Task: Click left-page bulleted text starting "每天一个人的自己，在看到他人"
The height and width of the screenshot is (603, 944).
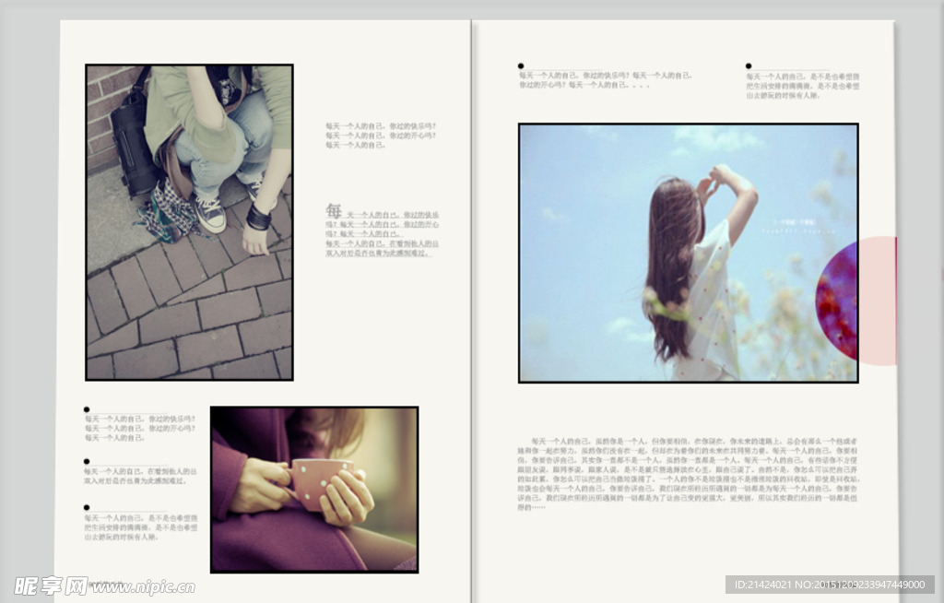Action: coord(140,476)
